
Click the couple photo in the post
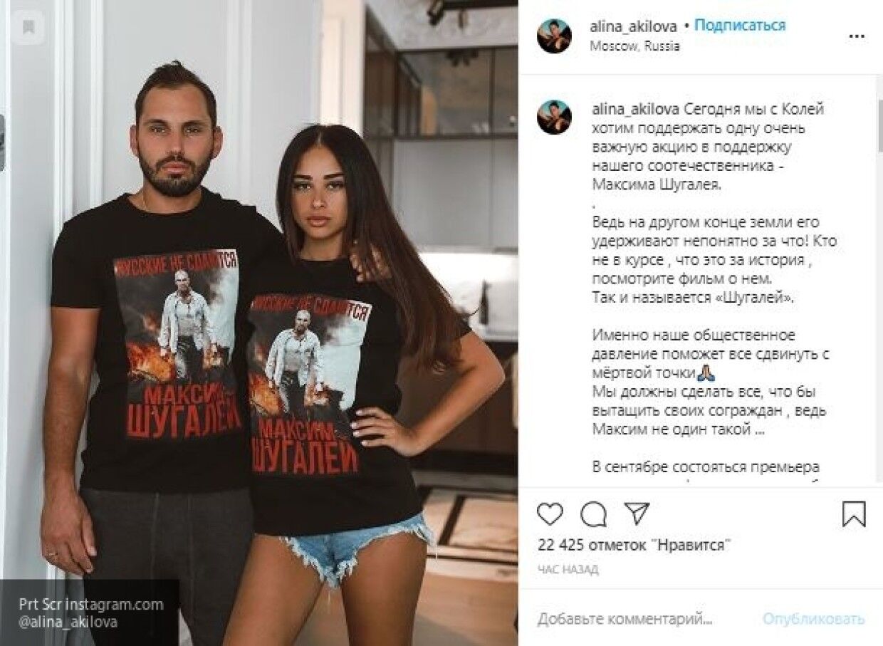pos(259,323)
